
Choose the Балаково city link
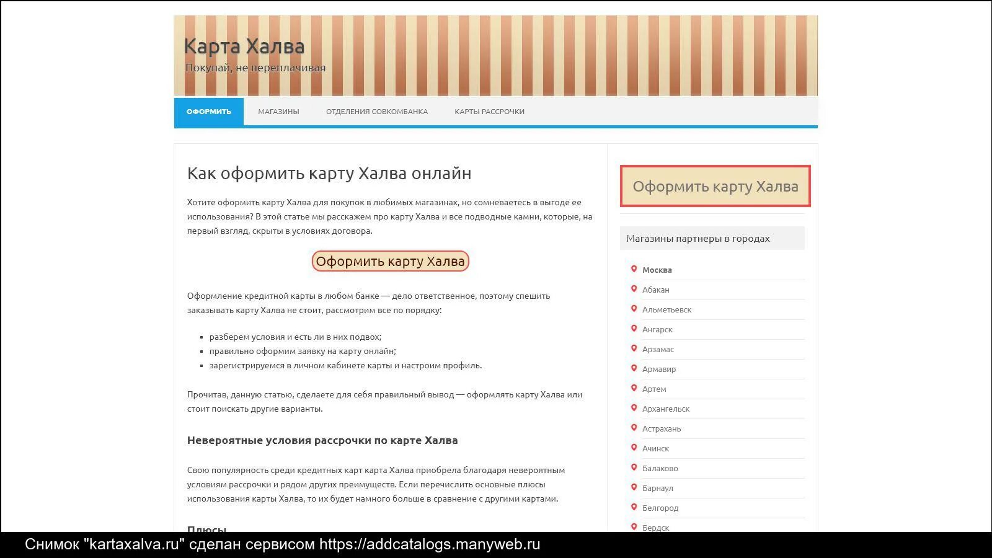click(660, 469)
